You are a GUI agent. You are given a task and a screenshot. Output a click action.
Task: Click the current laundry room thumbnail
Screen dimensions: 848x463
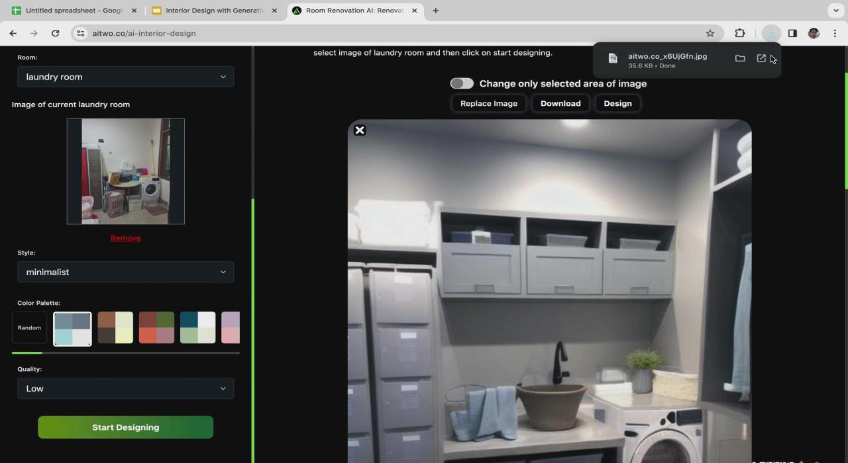coord(125,171)
